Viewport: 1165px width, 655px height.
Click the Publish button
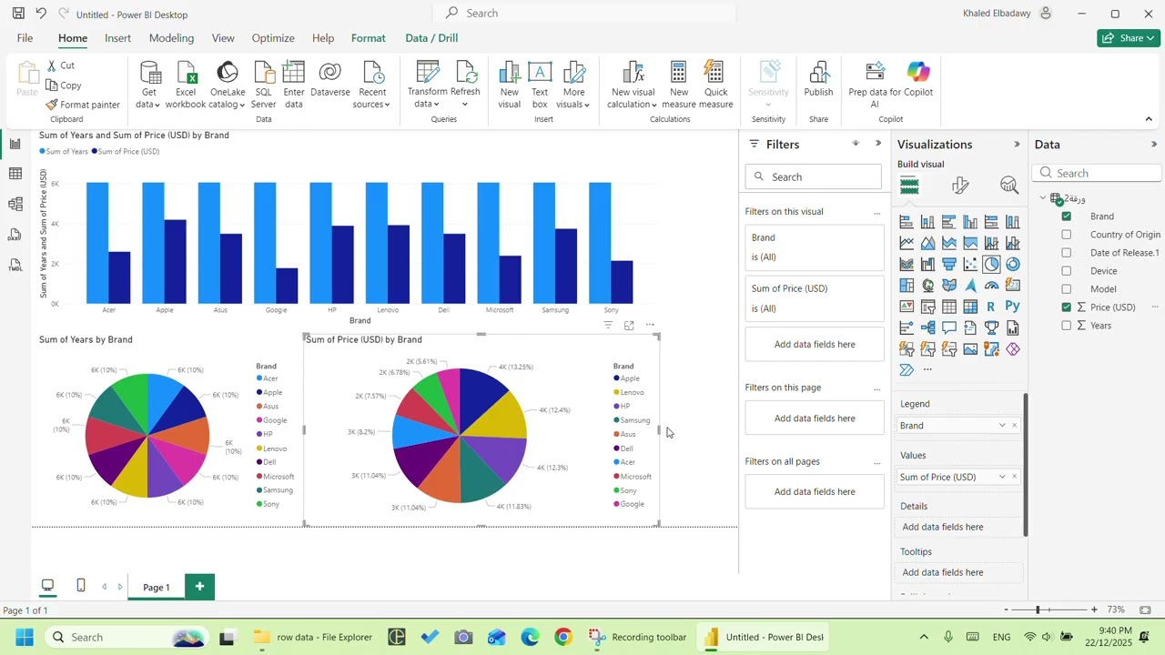point(818,79)
